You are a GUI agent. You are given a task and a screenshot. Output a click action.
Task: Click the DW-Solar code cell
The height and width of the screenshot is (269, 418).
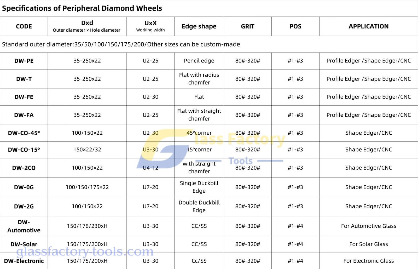point(24,244)
